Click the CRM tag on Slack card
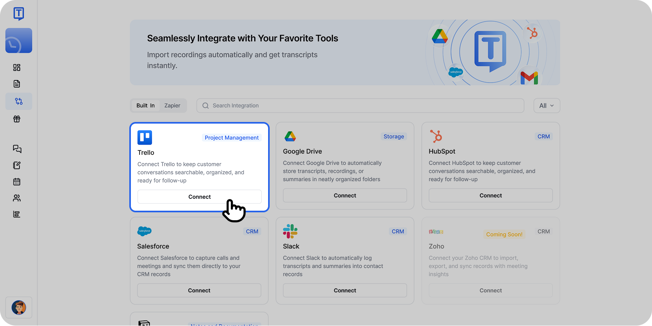Image resolution: width=652 pixels, height=326 pixels. (398, 231)
